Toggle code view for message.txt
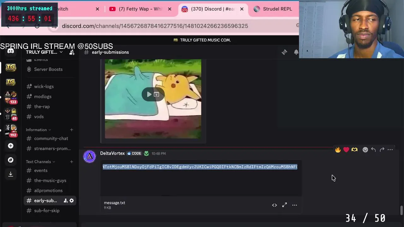The width and height of the screenshot is (404, 227). pos(275,205)
